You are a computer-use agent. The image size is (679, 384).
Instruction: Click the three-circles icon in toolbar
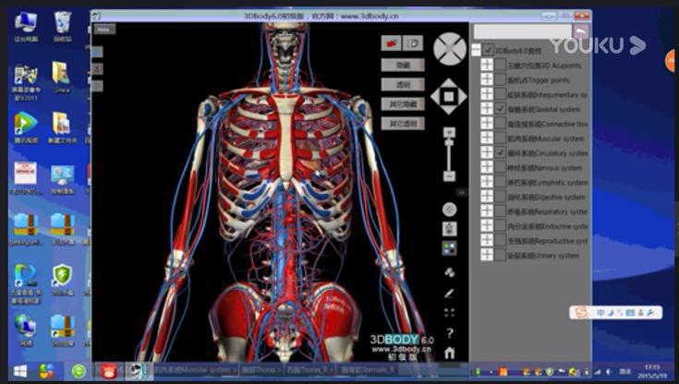(x=450, y=272)
